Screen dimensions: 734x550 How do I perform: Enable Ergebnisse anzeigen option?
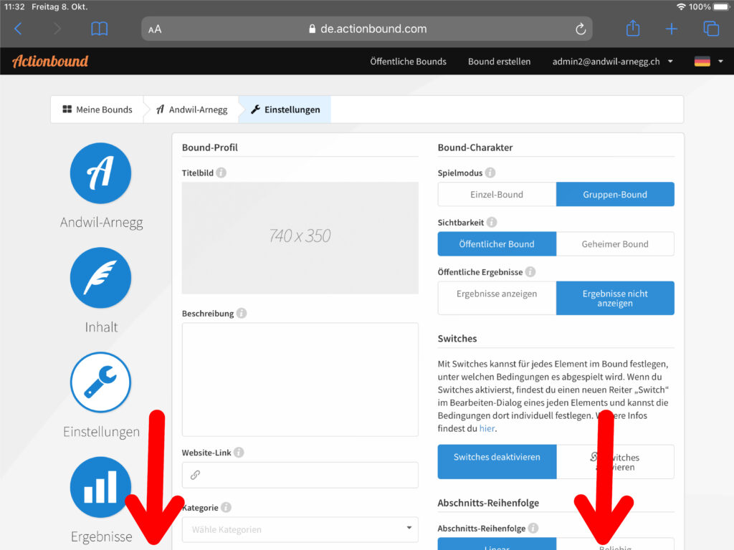(x=497, y=294)
